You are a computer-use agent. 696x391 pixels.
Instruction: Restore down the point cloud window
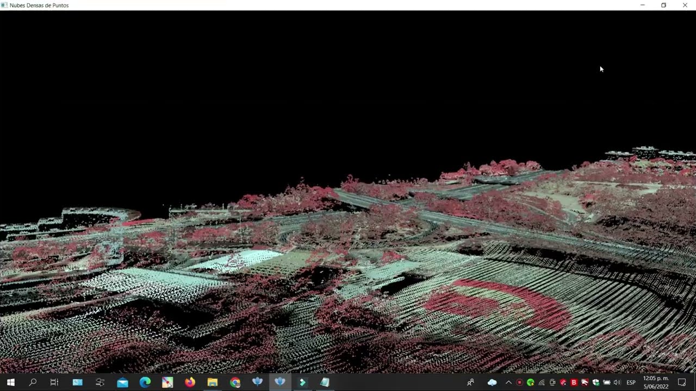tap(663, 5)
